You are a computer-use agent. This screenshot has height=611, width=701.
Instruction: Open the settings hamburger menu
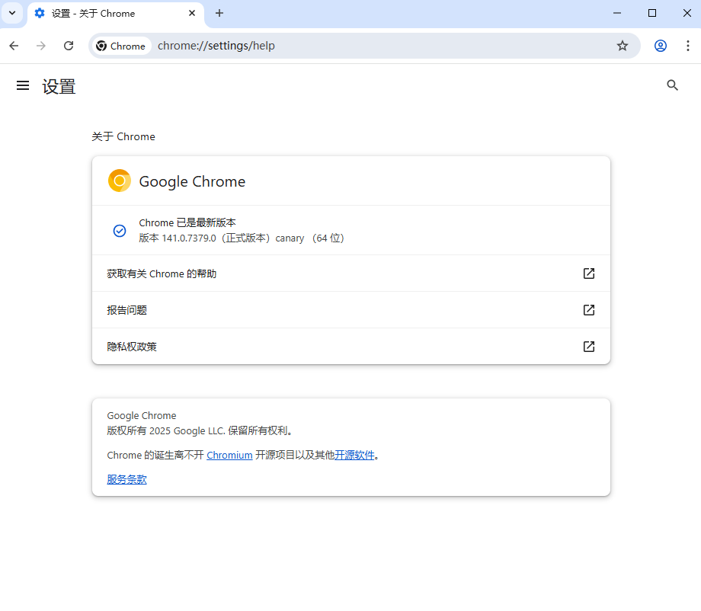point(23,85)
